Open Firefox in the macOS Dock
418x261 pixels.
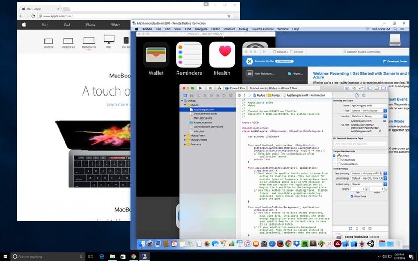[x=280, y=244]
